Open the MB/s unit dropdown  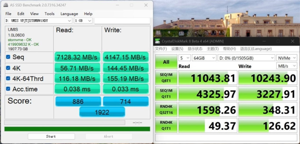pos(287,66)
